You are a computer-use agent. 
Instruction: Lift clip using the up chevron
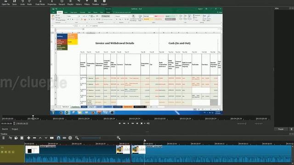pyautogui.click(x=40, y=138)
